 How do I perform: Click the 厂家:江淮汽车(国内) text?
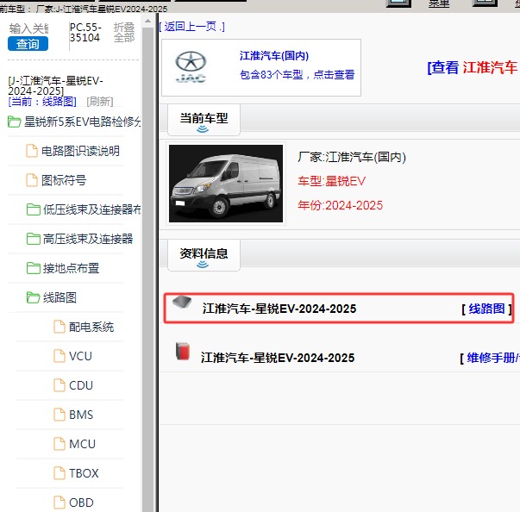pyautogui.click(x=352, y=157)
